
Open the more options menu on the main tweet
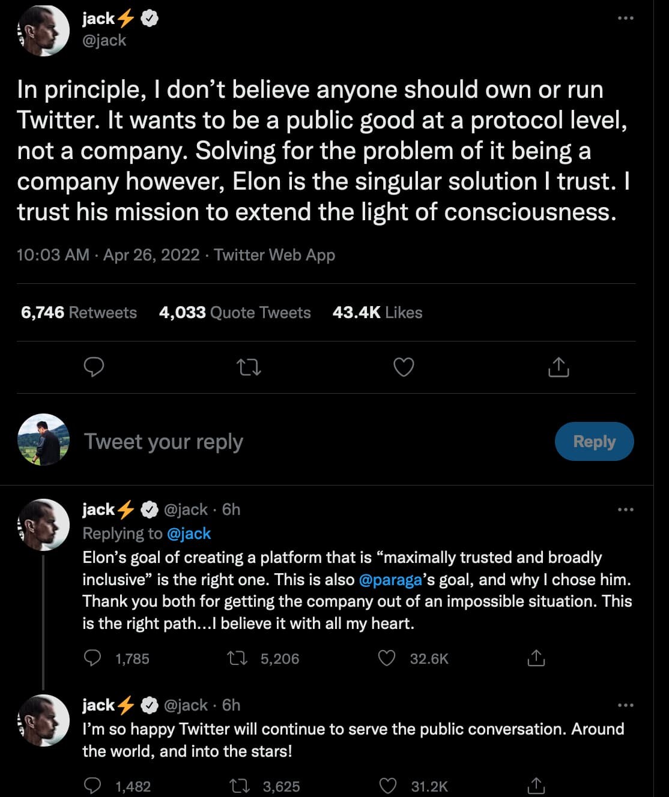[x=625, y=18]
